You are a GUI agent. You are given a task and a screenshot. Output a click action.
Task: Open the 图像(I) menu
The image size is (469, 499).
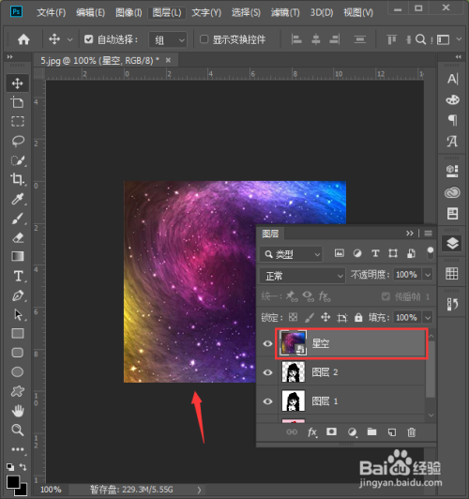pyautogui.click(x=129, y=12)
